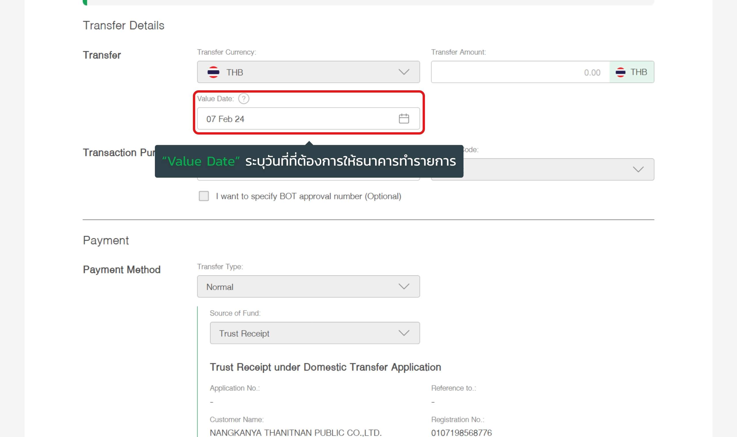Click the Value Date 07 Feb 24 field
737x437 pixels.
[x=295, y=119]
